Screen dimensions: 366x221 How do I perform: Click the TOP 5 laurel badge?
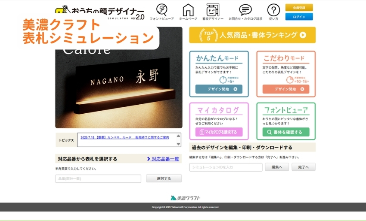click(x=208, y=35)
